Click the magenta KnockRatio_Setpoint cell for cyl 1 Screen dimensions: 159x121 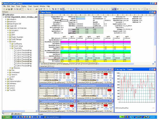(64, 42)
